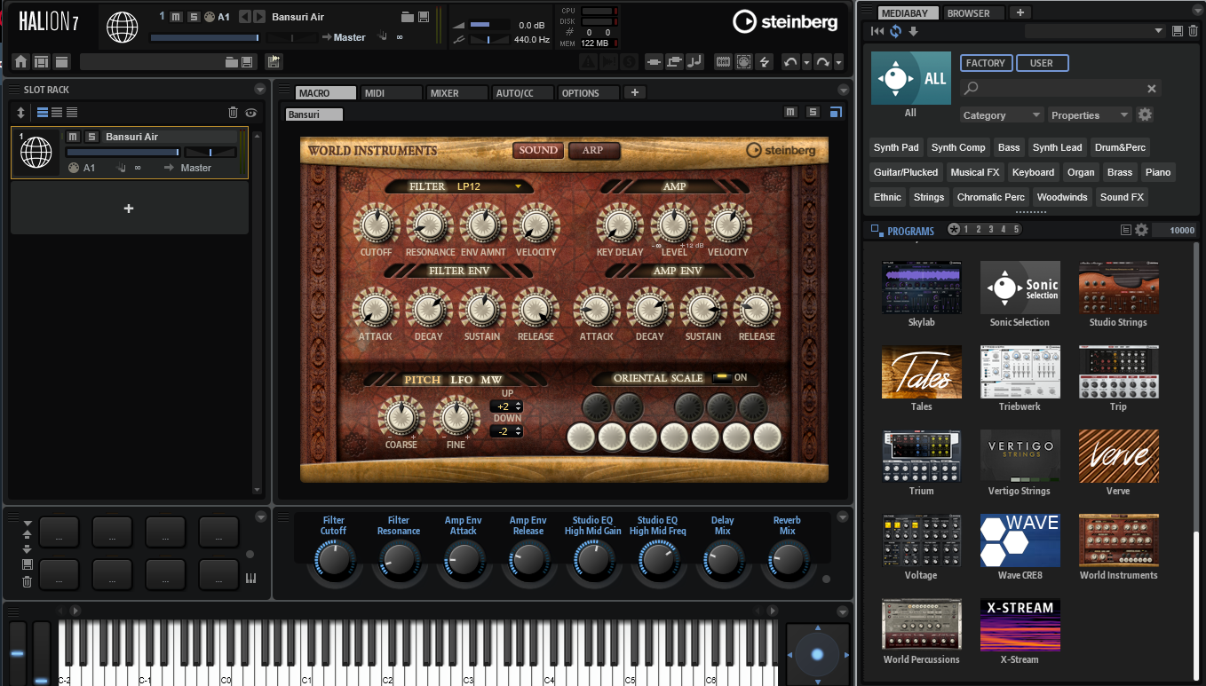This screenshot has height=686, width=1206.
Task: Switch to the AUTO/CC tab
Action: click(x=522, y=92)
